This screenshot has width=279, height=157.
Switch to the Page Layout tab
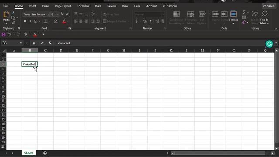click(x=63, y=6)
